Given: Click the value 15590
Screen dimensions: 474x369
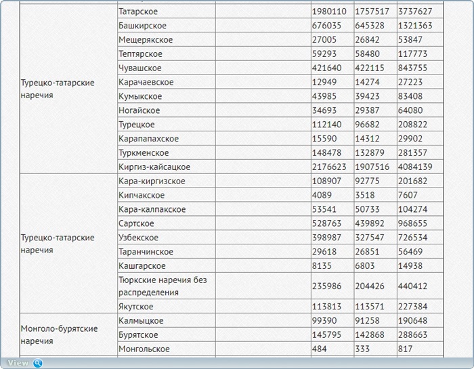Looking at the screenshot, I should [324, 138].
